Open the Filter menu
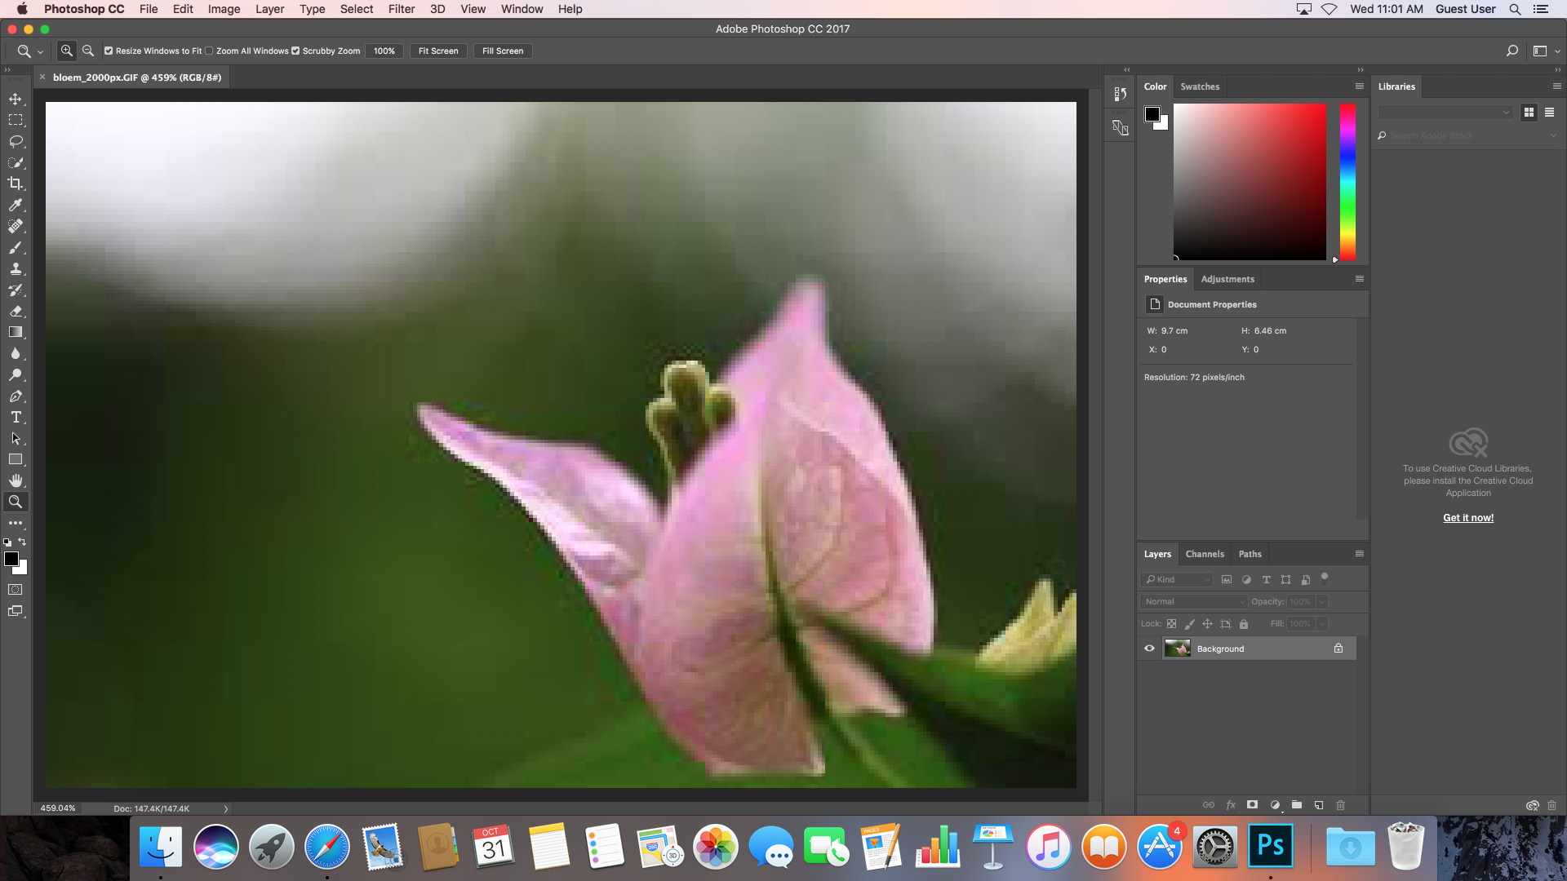Viewport: 1567px width, 881px height. [x=401, y=9]
